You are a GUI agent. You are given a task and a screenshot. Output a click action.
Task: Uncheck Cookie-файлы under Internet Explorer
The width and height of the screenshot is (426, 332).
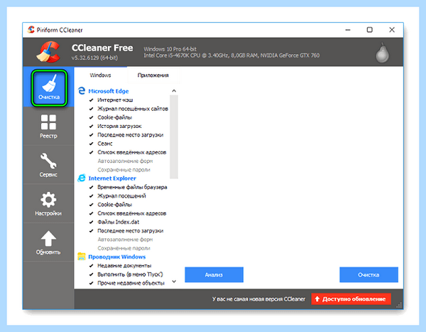click(92, 205)
